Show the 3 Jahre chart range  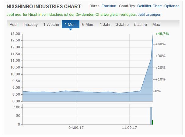(x=122, y=24)
